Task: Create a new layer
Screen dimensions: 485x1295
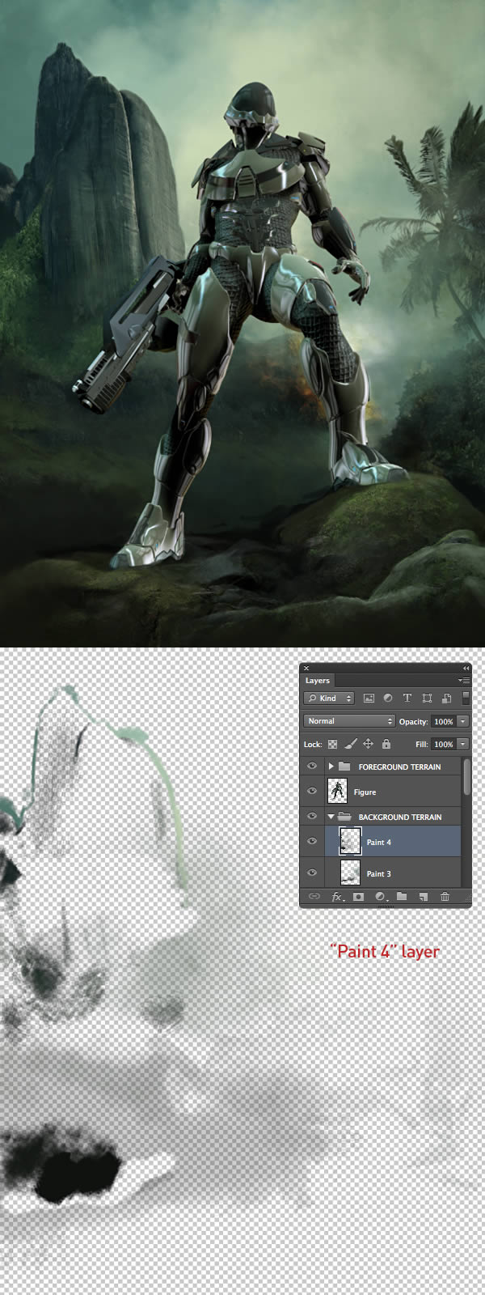Action: click(423, 897)
